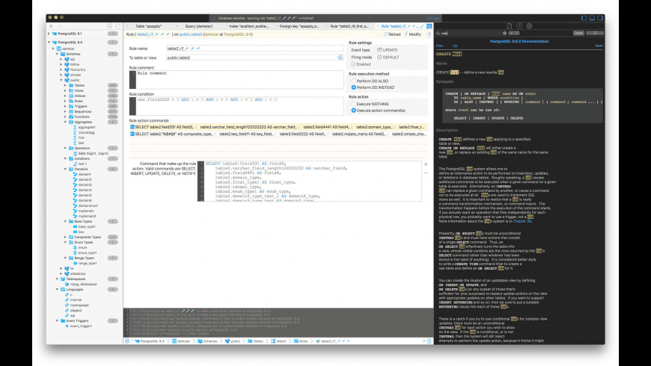
Task: Select first SELECT table2.field331 action command row
Action: (278, 127)
